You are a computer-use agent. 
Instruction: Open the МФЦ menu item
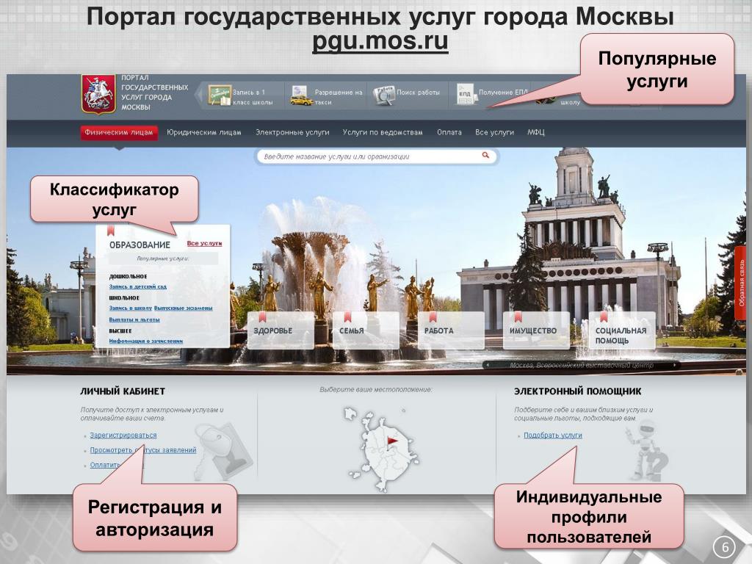tap(535, 133)
